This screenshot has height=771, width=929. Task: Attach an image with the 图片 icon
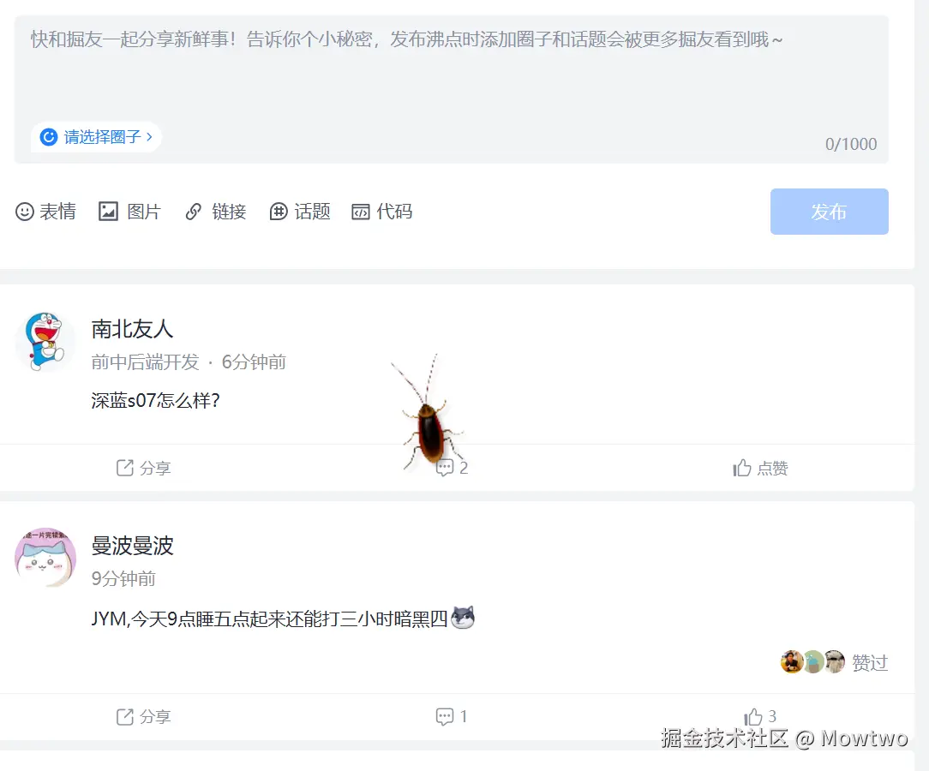(129, 212)
